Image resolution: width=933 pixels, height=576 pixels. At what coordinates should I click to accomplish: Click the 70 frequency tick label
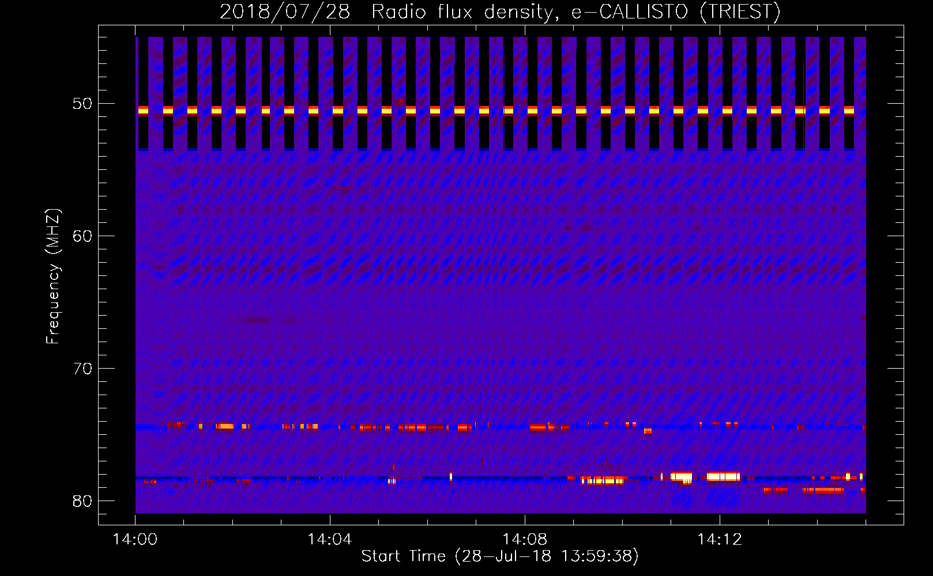(x=82, y=369)
